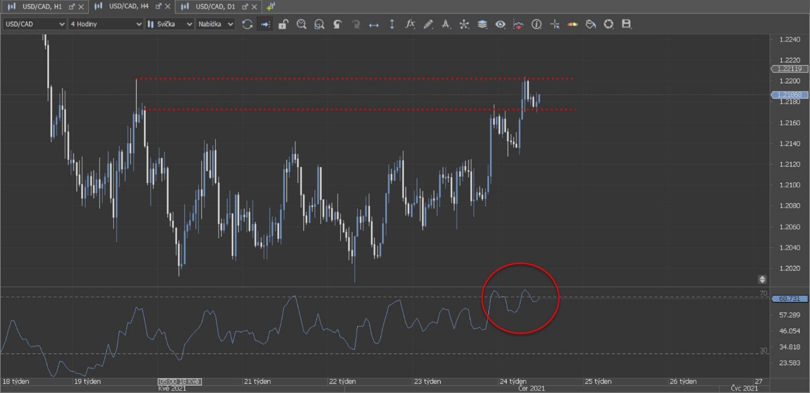Select the pencil drawing tool
Viewport: 810px width, 393px height.
pyautogui.click(x=428, y=24)
